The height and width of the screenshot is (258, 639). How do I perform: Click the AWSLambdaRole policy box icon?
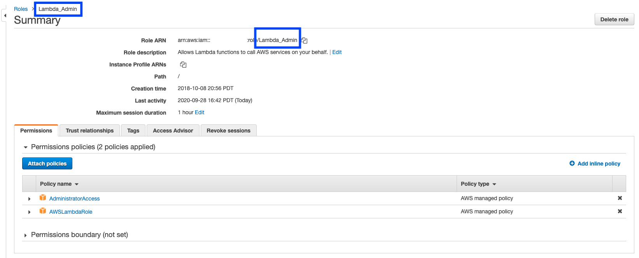click(x=43, y=211)
